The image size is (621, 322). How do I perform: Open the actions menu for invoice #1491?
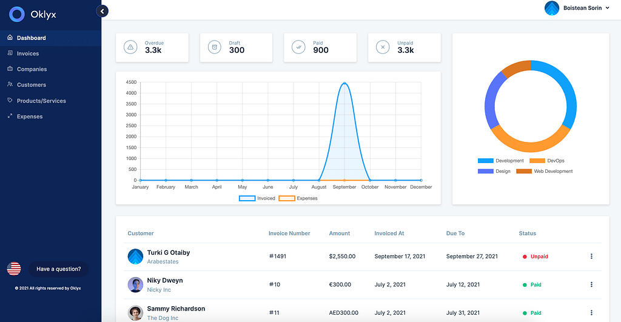point(591,257)
